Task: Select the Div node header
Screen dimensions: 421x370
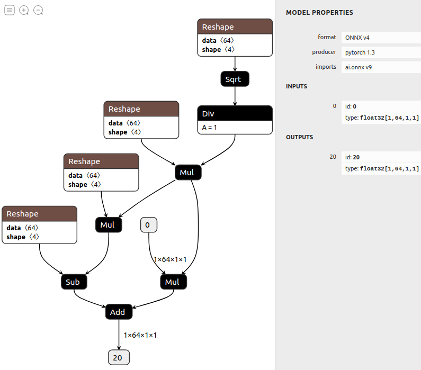Action: 235,113
